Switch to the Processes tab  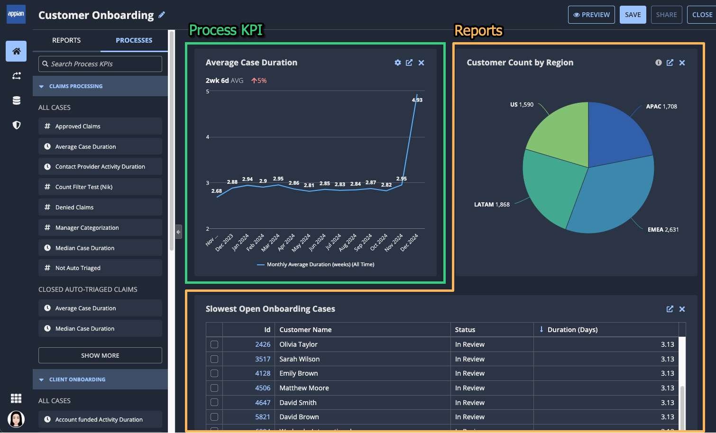click(x=134, y=40)
